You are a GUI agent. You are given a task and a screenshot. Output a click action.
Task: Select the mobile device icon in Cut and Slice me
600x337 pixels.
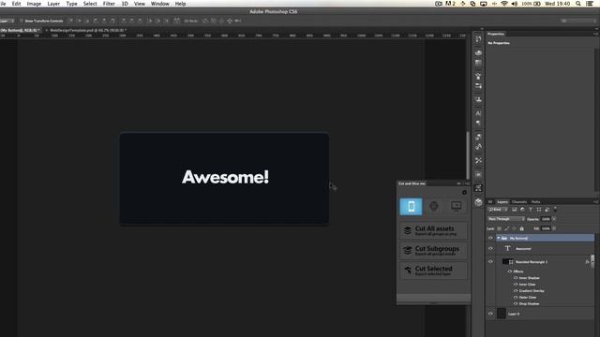[x=411, y=206]
